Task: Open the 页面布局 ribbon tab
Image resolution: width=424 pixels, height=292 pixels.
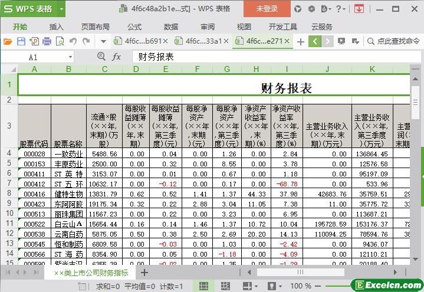Action: click(x=95, y=27)
